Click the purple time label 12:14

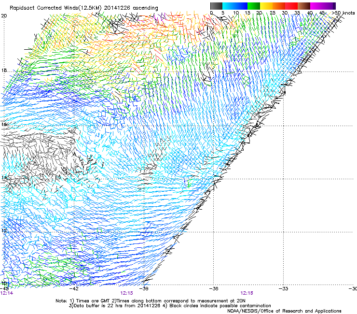[x=7, y=293]
